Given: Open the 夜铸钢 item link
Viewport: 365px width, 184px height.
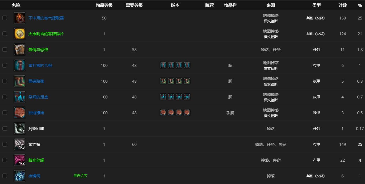Looking at the screenshot, I should (x=34, y=176).
